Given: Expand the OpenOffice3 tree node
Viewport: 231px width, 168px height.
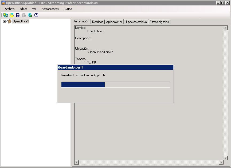Looking at the screenshot, I should pyautogui.click(x=5, y=22).
